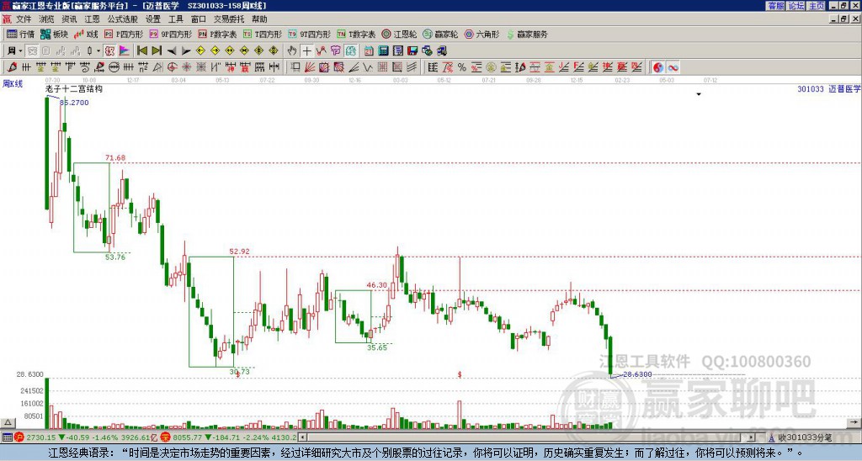Open 赢家服务 with dollar icon
862x461 pixels.
click(527, 34)
